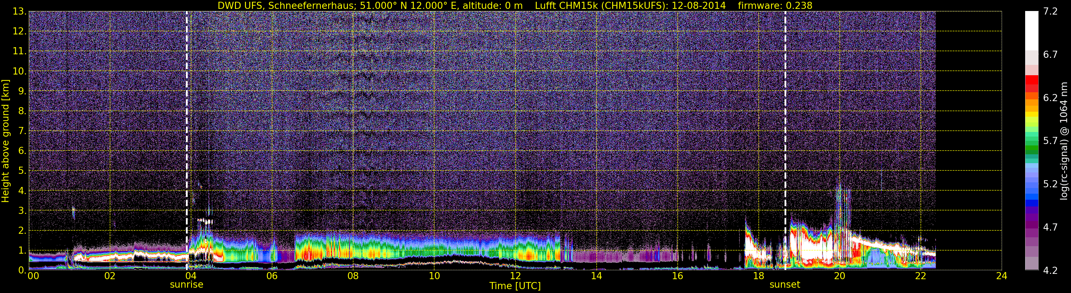Screen dimensions: 1071x293
Task: Click time-axis tick label "04"
Action: [191, 276]
